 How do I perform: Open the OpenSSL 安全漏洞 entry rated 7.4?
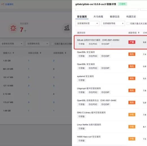coord(86,52)
